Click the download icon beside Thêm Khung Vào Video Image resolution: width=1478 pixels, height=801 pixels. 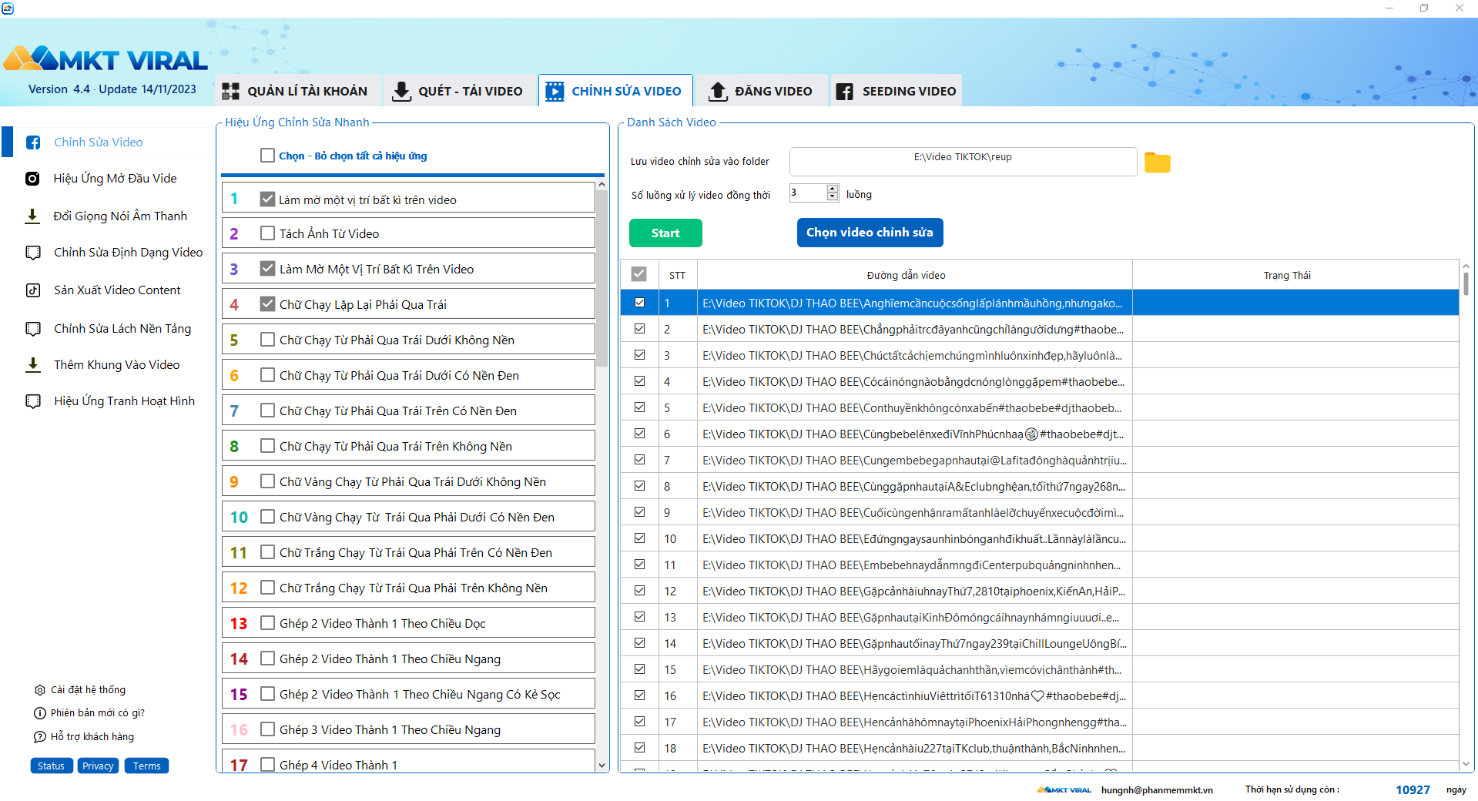[33, 365]
